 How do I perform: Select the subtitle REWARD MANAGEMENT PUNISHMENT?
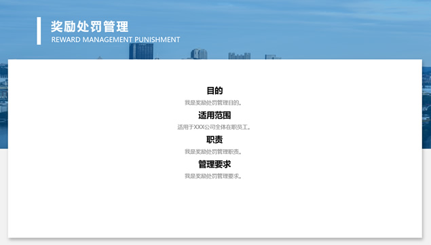(x=115, y=39)
